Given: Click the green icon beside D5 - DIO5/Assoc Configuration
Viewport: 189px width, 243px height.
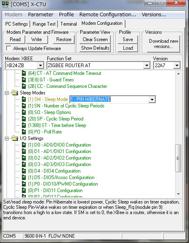Looking at the screenshot, I should click(x=24, y=177).
